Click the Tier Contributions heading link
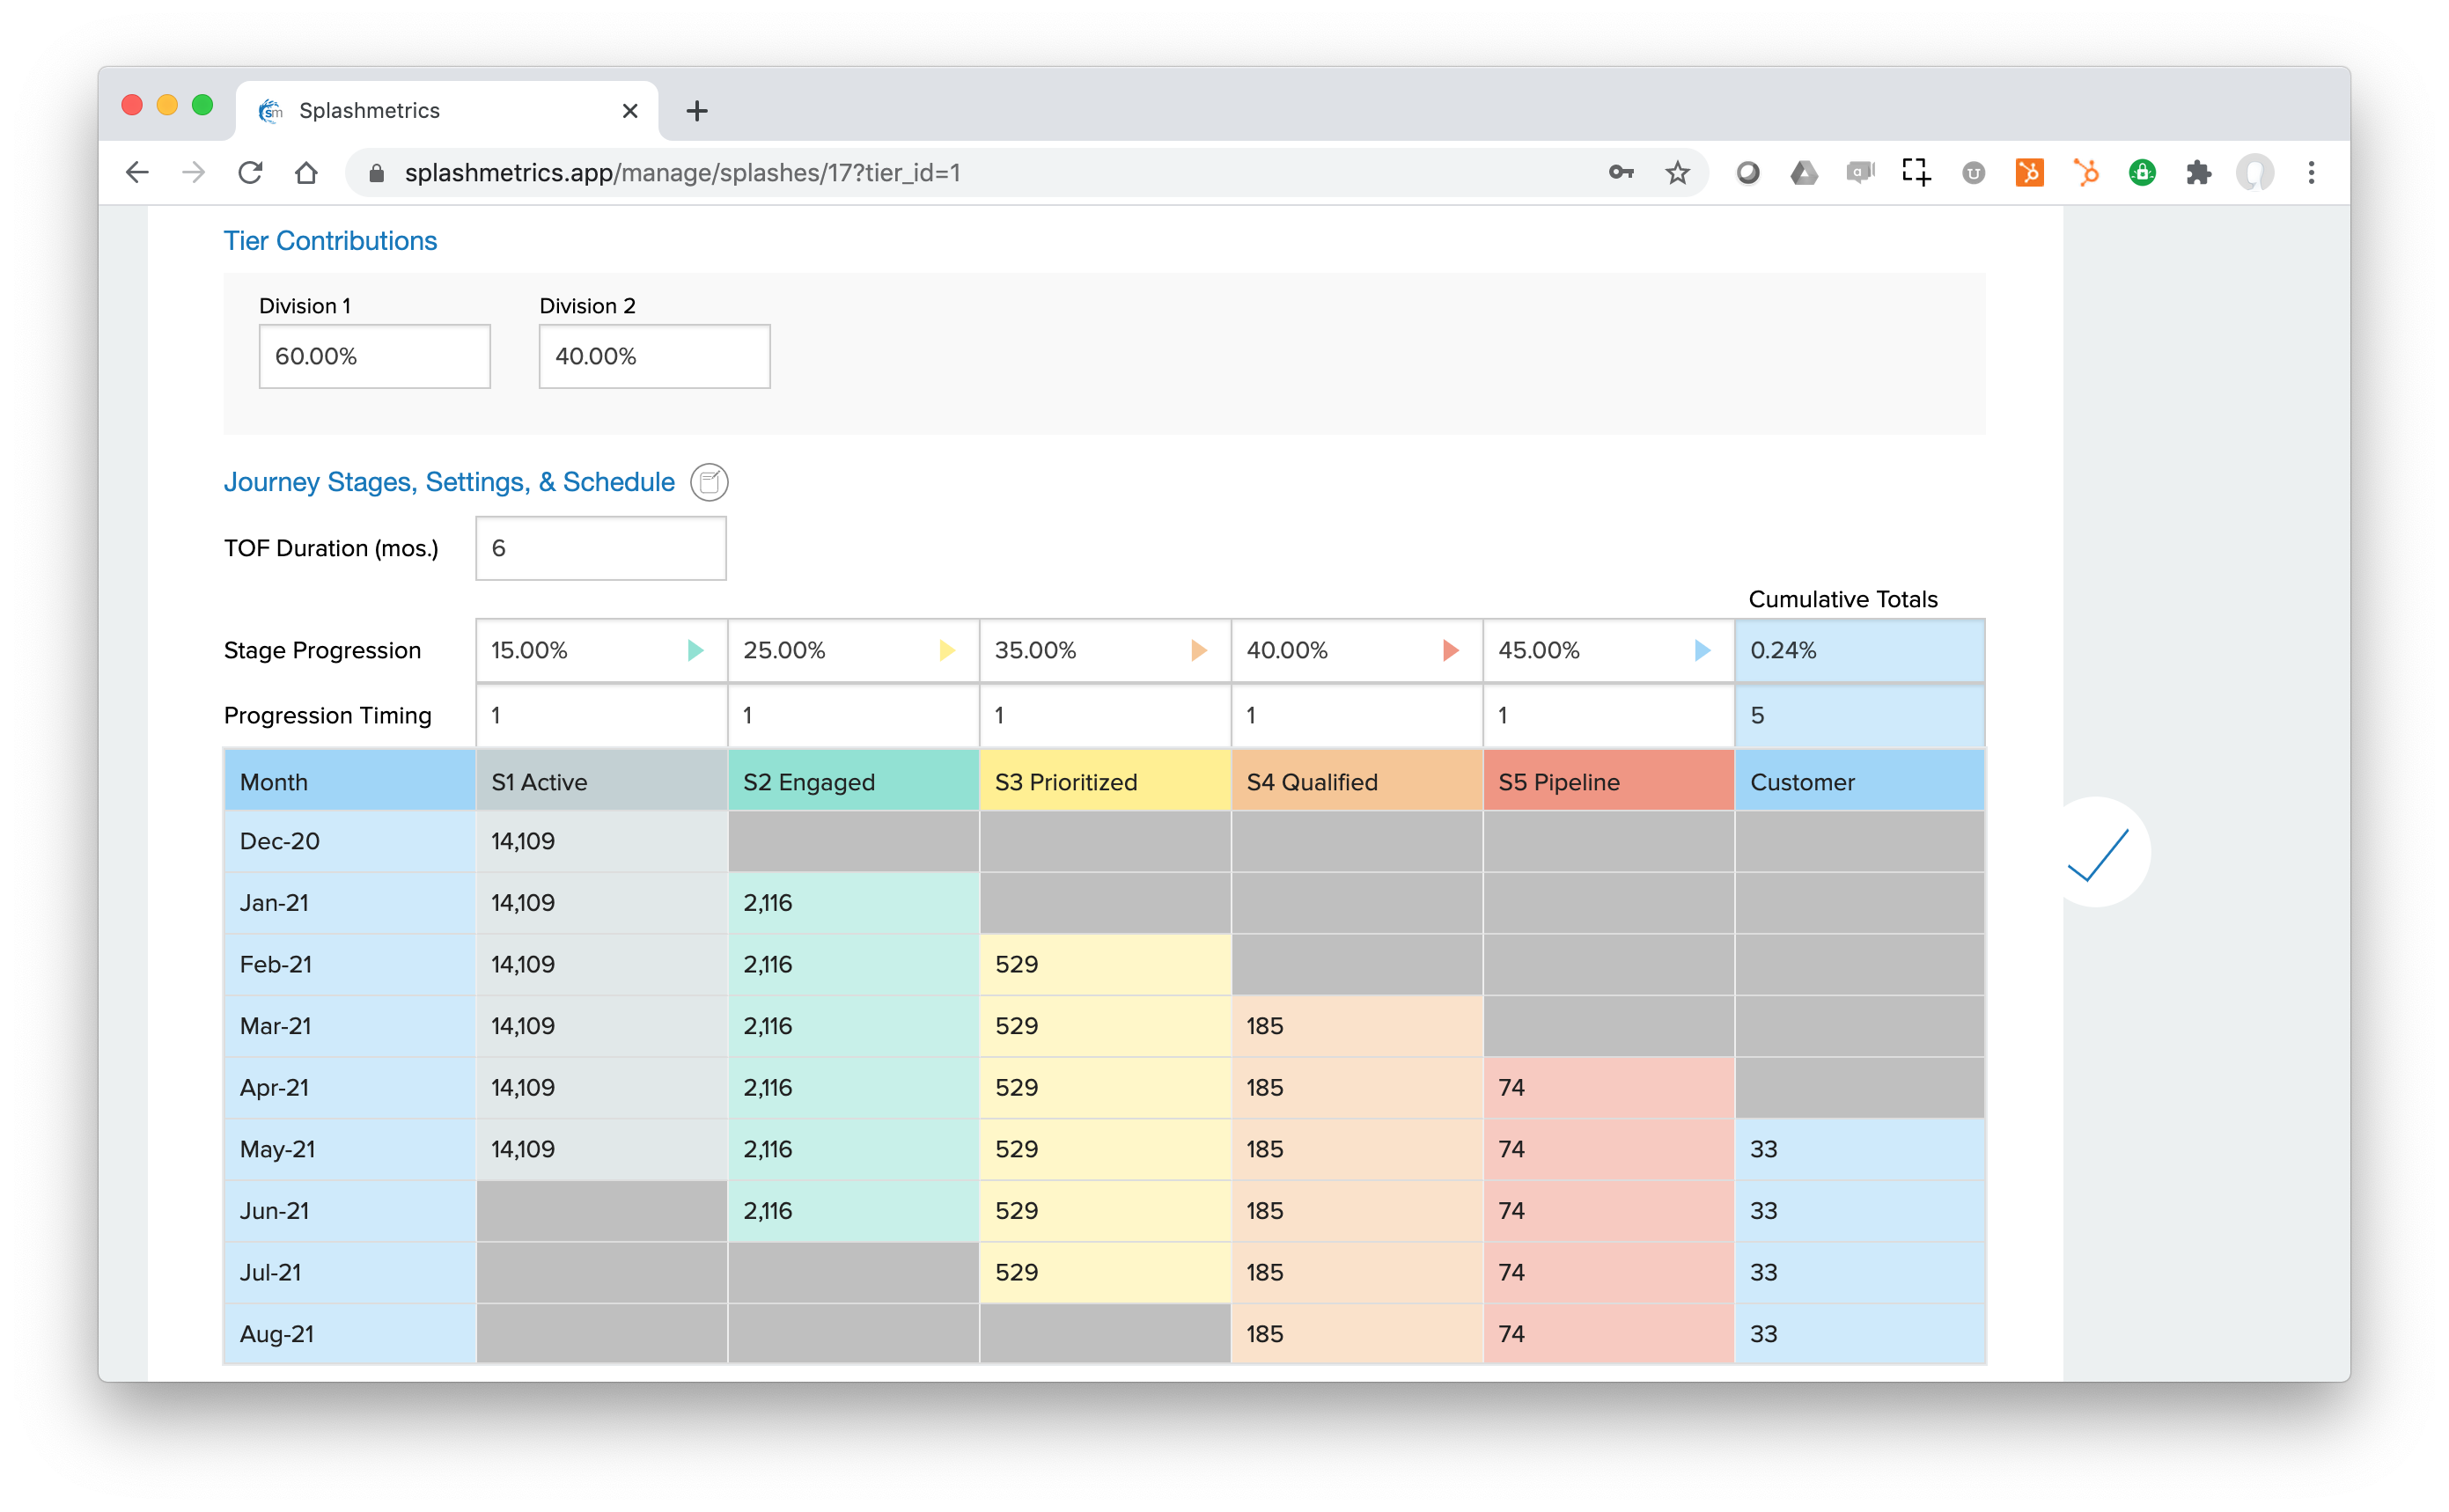The image size is (2449, 1512). (x=330, y=241)
